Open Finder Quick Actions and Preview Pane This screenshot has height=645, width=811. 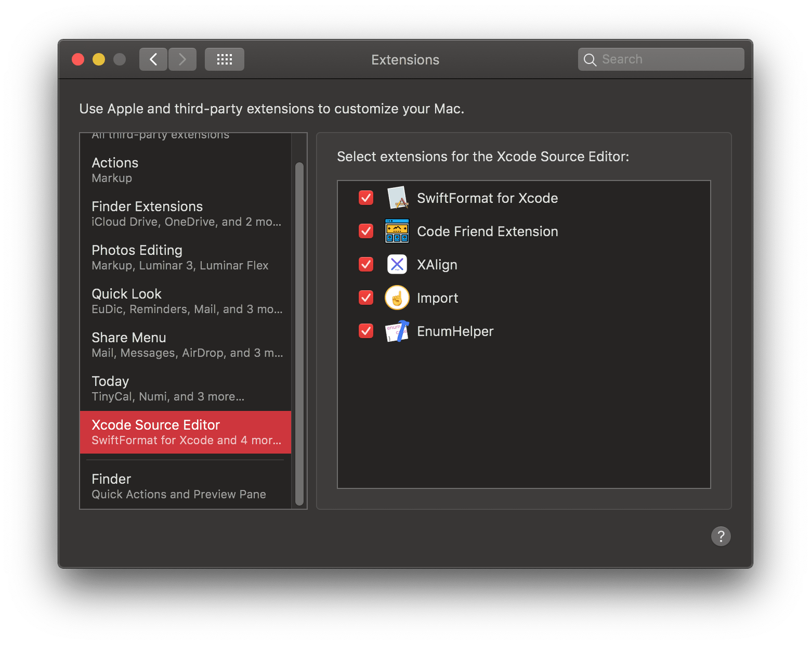coord(186,486)
